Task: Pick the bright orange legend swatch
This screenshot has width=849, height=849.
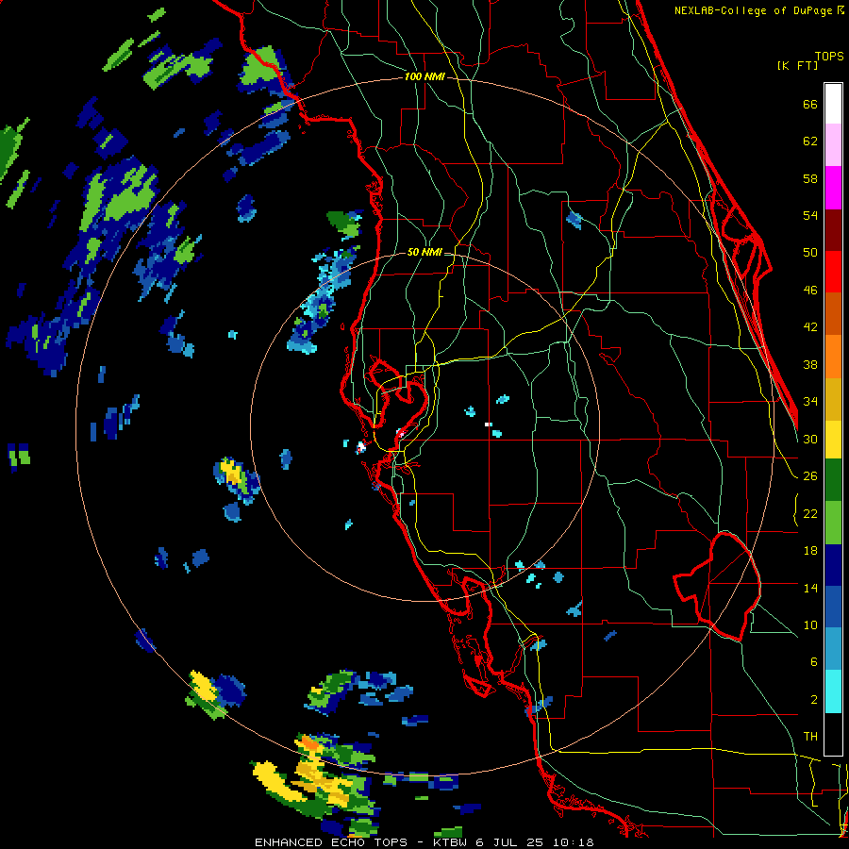Action: coord(833,356)
